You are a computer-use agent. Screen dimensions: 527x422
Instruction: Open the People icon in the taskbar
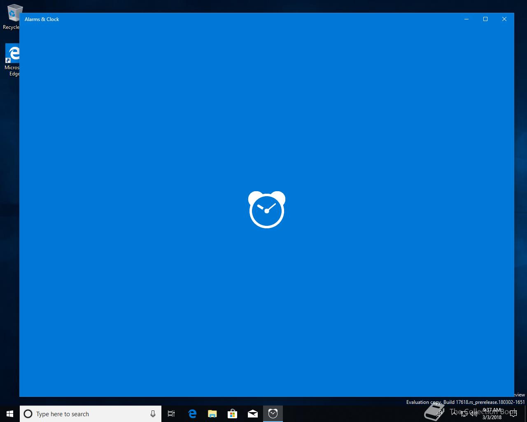(x=439, y=413)
